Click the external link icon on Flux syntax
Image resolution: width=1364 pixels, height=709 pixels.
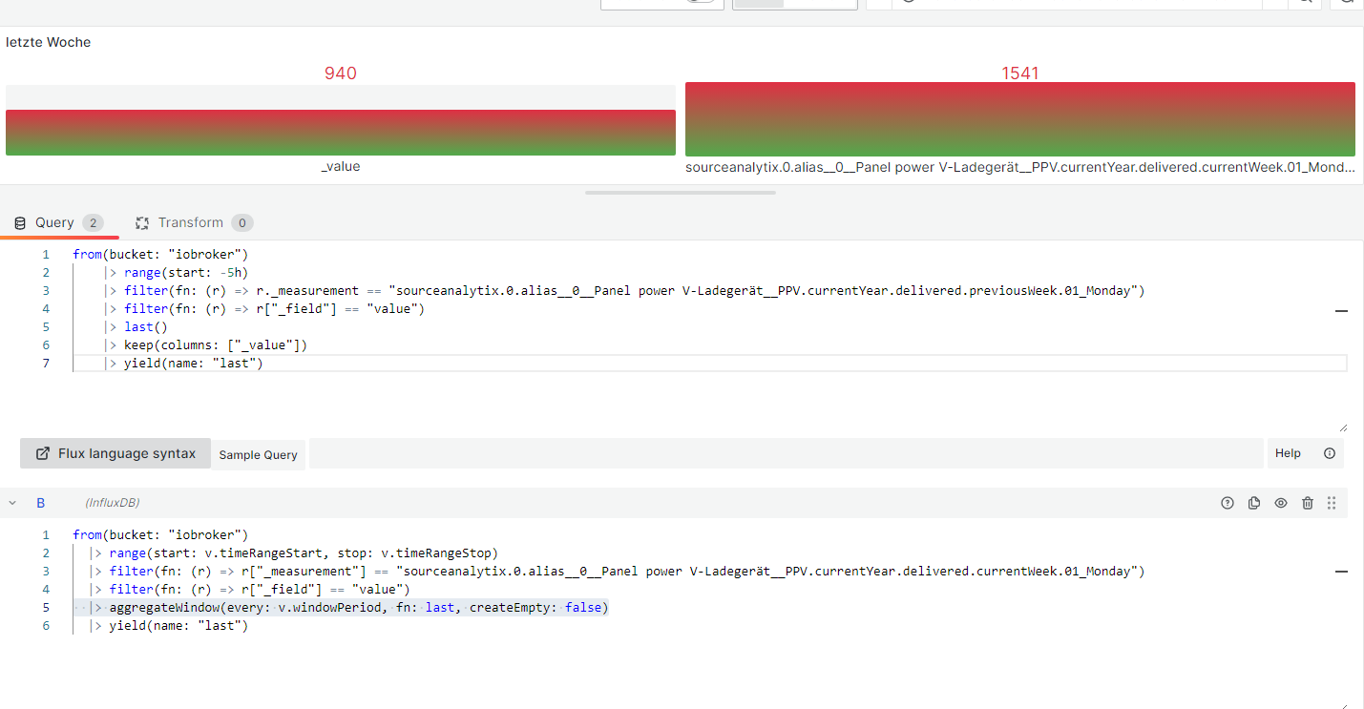tap(42, 453)
